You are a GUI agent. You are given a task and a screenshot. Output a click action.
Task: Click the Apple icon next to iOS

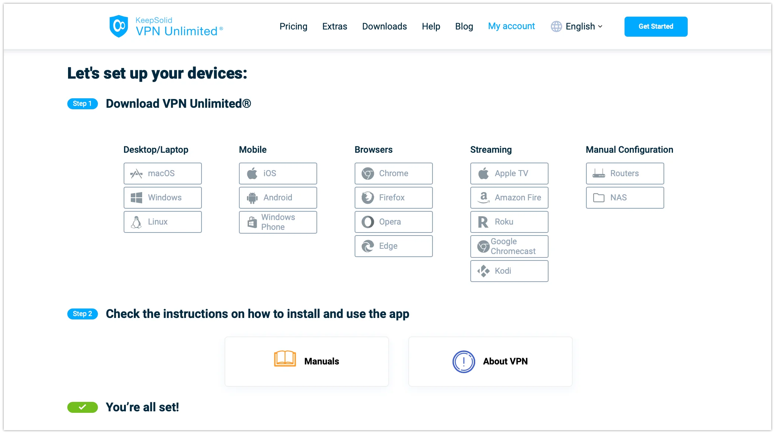tap(252, 173)
